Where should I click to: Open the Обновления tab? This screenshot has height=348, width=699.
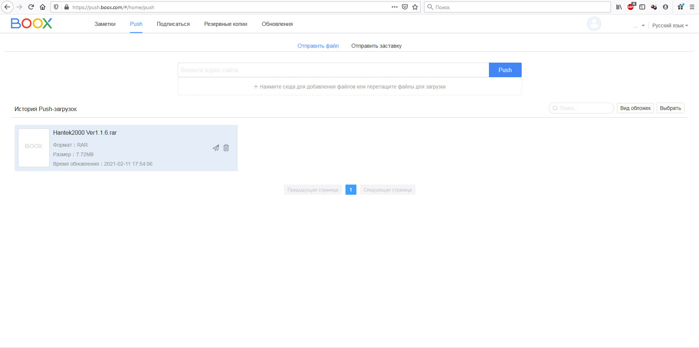(x=277, y=24)
